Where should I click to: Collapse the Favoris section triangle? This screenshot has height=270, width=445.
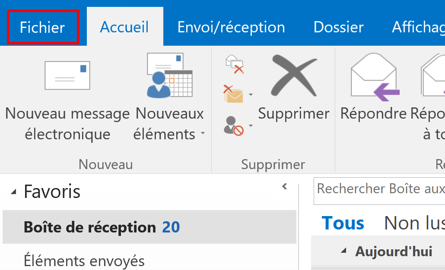pos(14,192)
